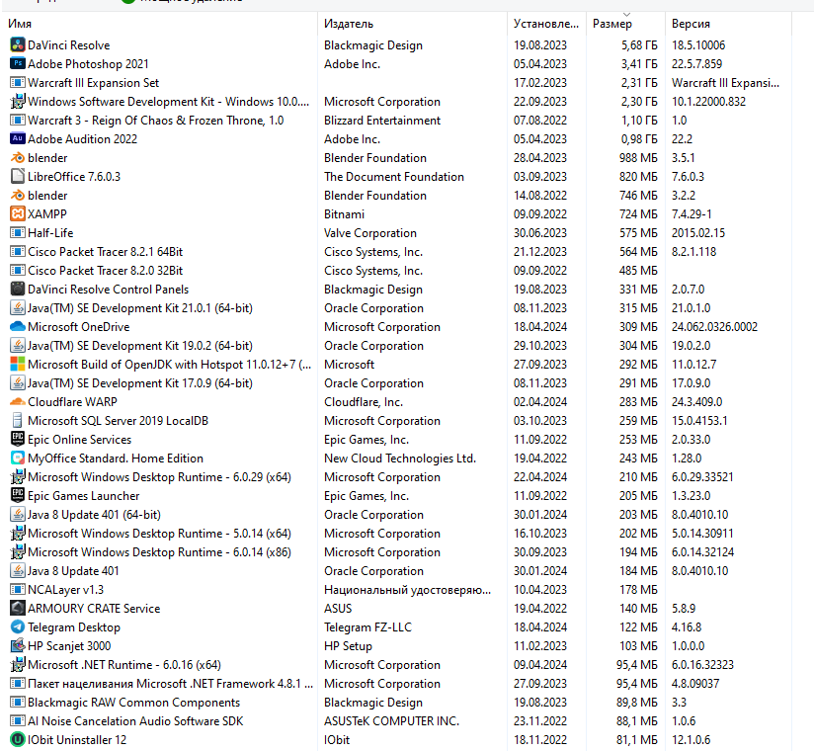
Task: Click the blender 3.5.1 row icon
Action: tap(18, 158)
